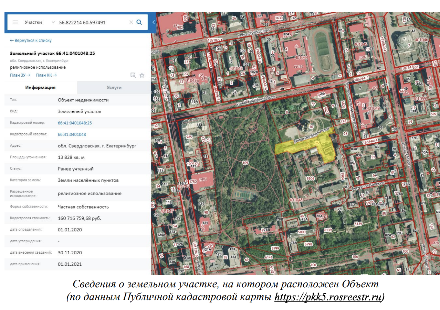Select the Информация tab
Screen dimensions: 440x310
(x=40, y=87)
